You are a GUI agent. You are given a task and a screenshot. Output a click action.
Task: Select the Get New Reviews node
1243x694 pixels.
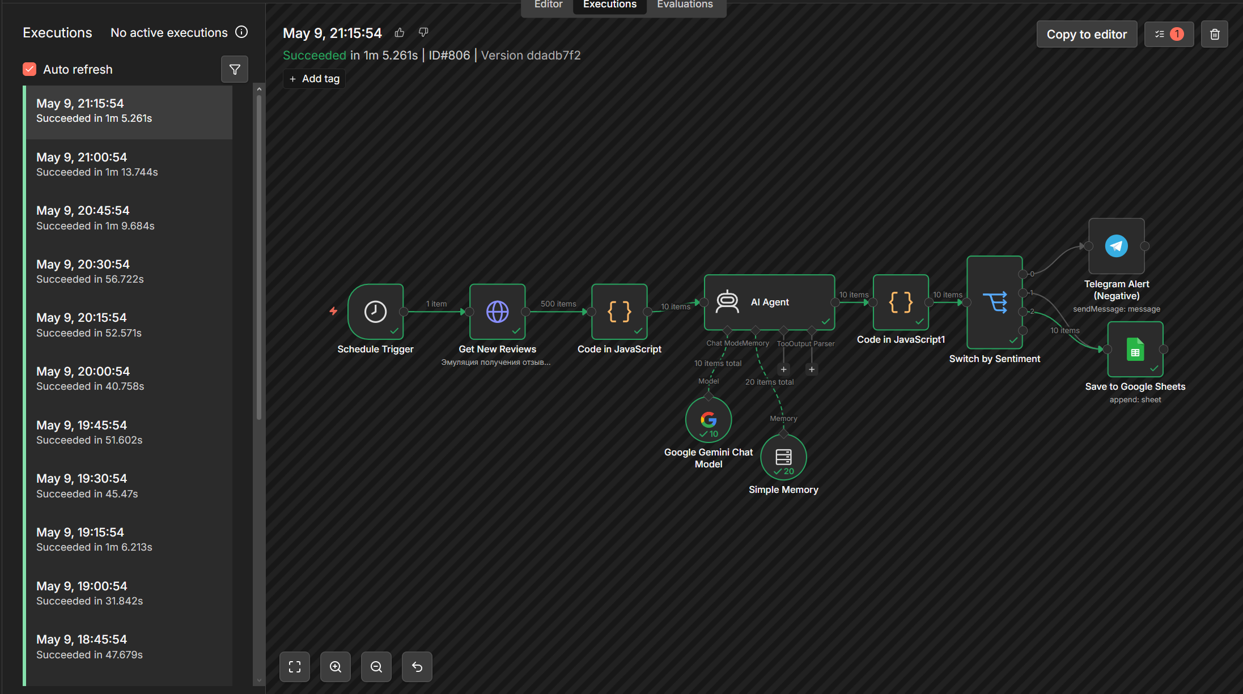pyautogui.click(x=497, y=312)
